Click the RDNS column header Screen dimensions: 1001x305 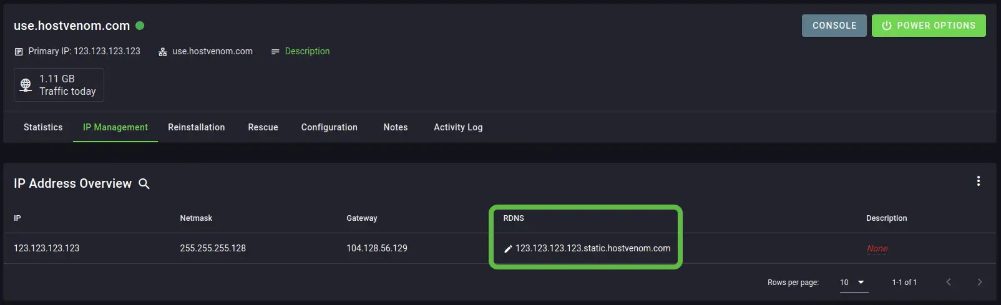tap(514, 218)
